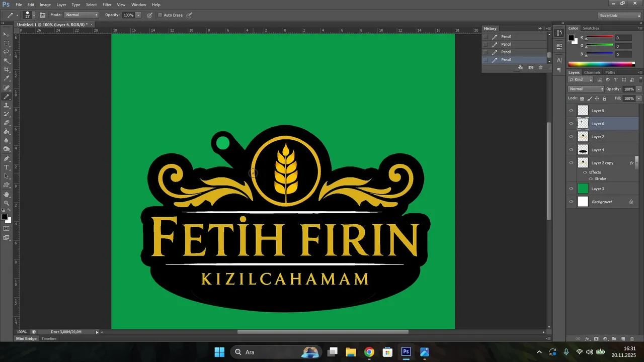
Task: Select the Horizontal Type tool
Action: (7, 167)
